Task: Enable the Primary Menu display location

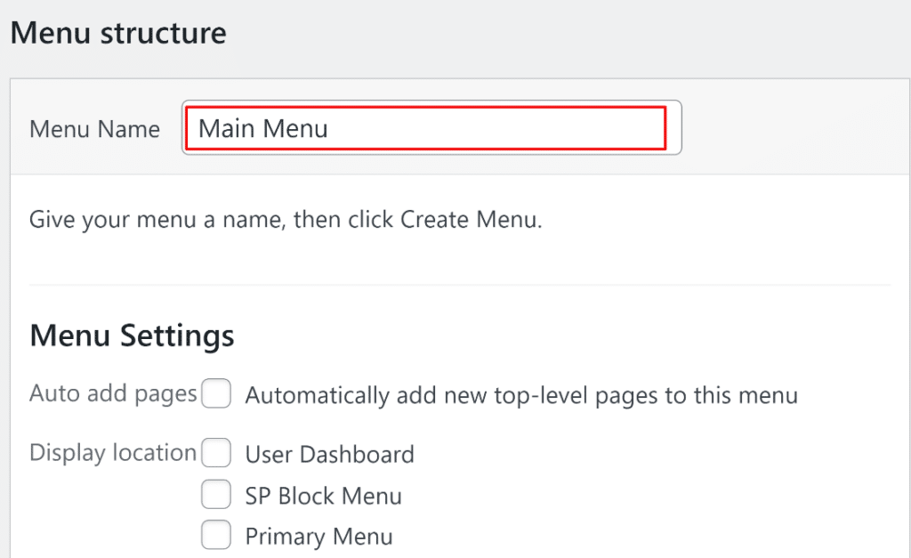Action: (216, 536)
